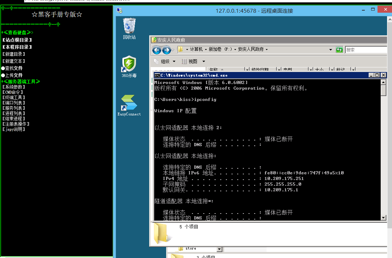Launch the 360杀毒 antivirus shortcut
392x258 pixels.
point(129,66)
